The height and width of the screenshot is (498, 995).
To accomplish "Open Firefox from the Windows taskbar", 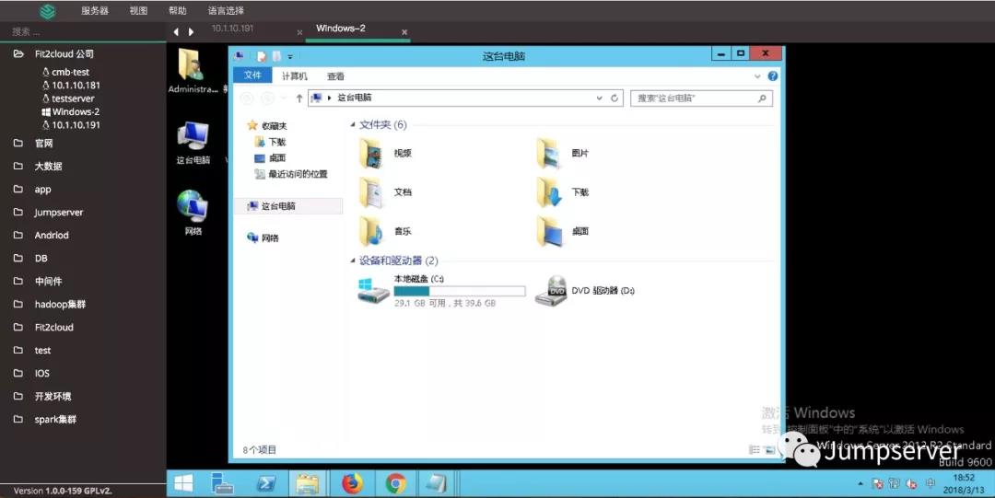I will coord(352,483).
